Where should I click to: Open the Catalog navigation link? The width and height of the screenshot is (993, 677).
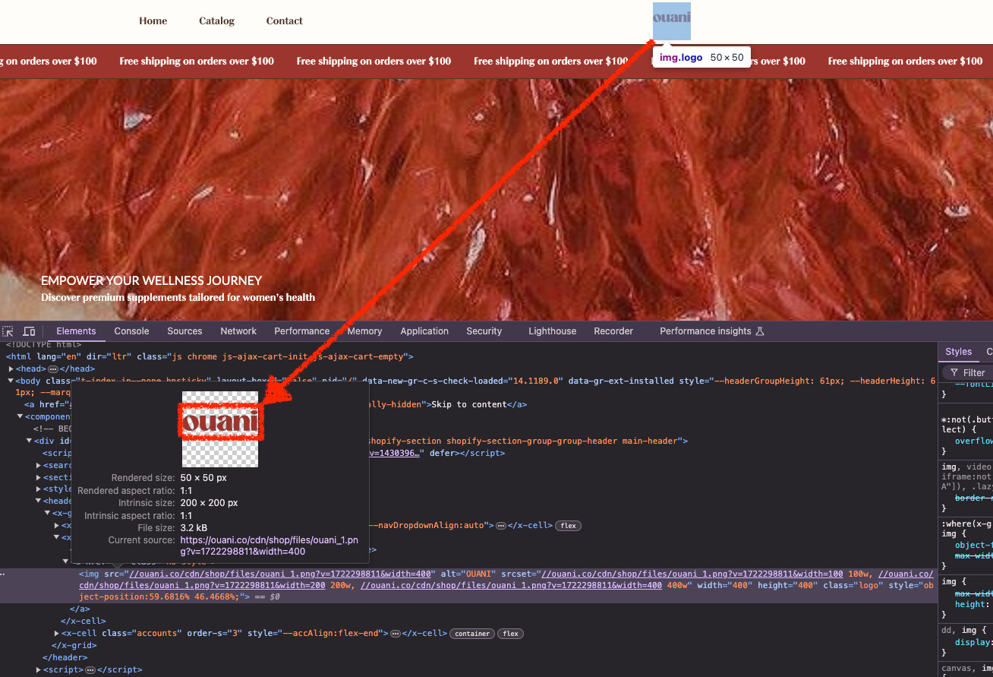217,21
